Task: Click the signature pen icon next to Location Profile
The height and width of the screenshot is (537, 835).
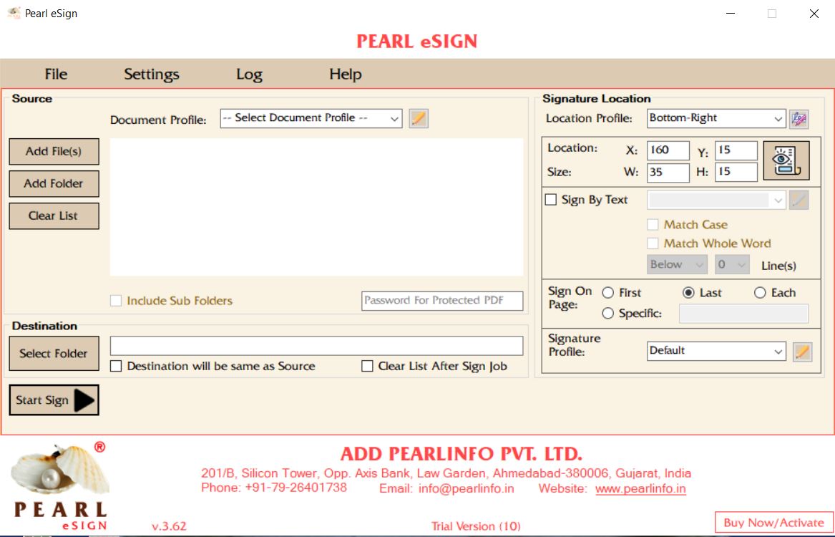Action: pyautogui.click(x=799, y=118)
